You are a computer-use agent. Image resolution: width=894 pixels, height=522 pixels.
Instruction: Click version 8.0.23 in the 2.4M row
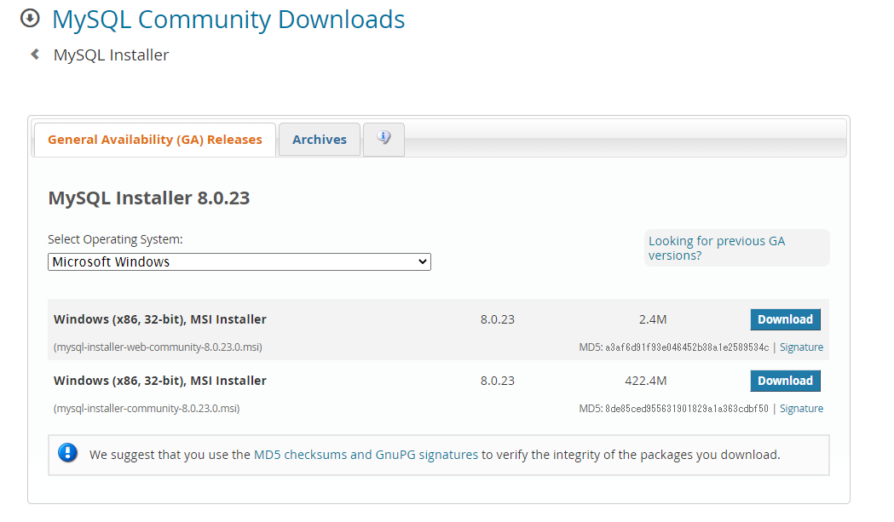(x=497, y=319)
